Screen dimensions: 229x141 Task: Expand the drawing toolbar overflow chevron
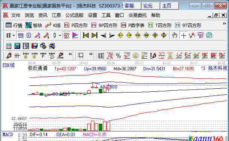70,54
